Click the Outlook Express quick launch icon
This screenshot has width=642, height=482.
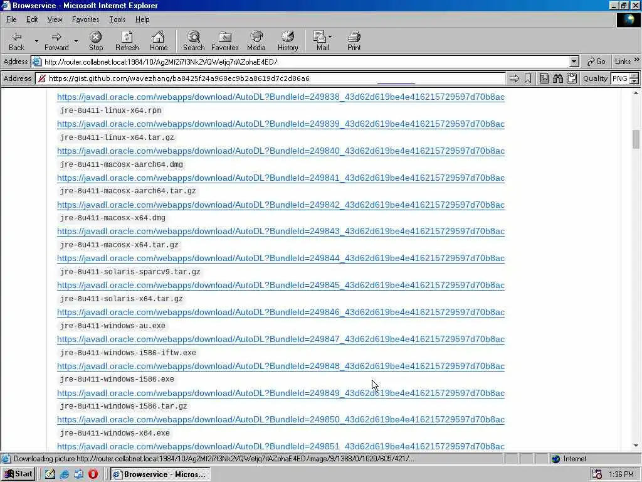[78, 474]
